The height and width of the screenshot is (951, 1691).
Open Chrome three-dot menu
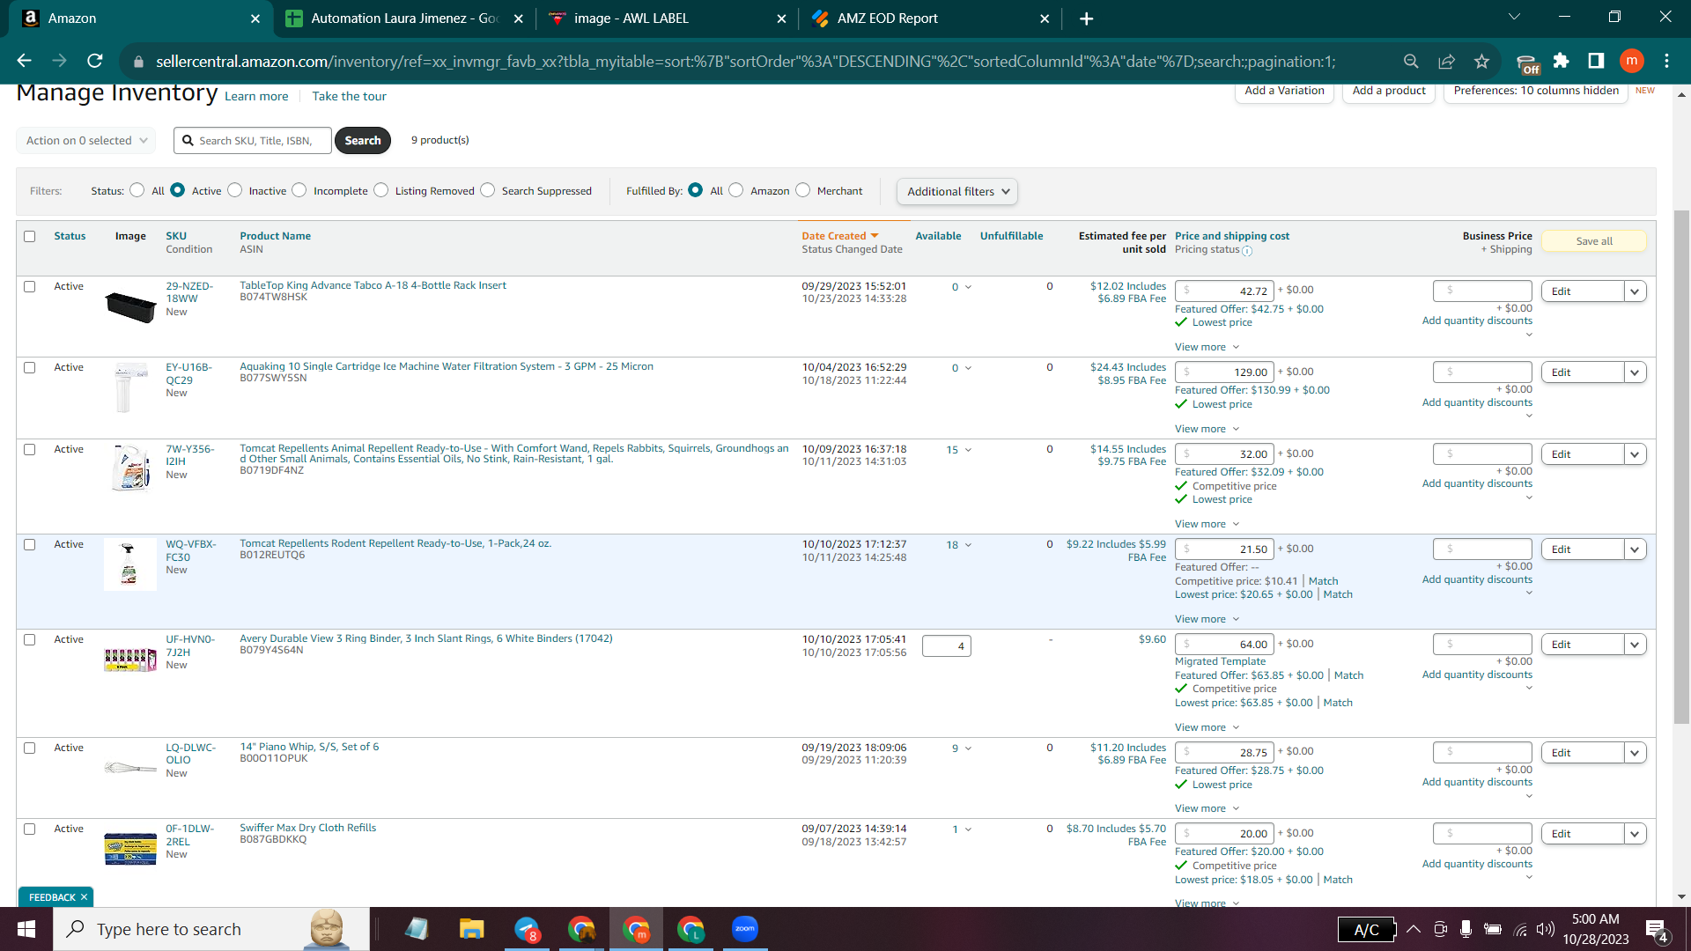[x=1666, y=61]
